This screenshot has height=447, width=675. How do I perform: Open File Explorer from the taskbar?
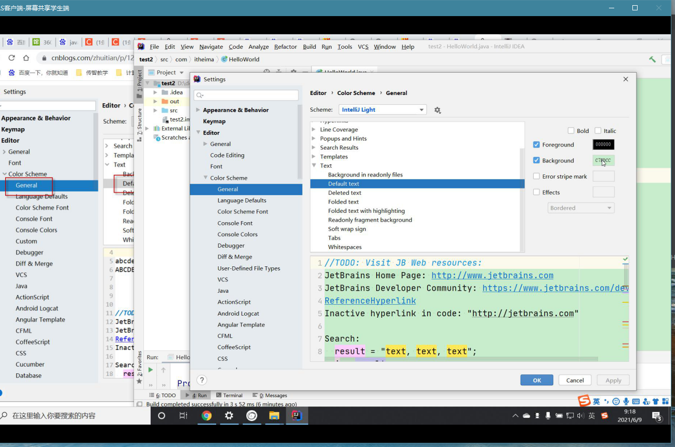click(274, 415)
